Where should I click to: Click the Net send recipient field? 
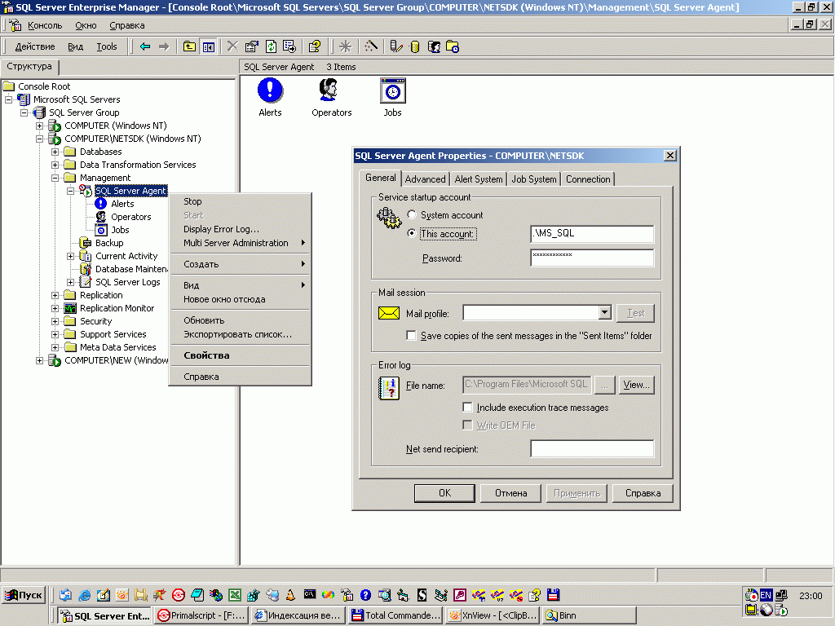pos(592,448)
